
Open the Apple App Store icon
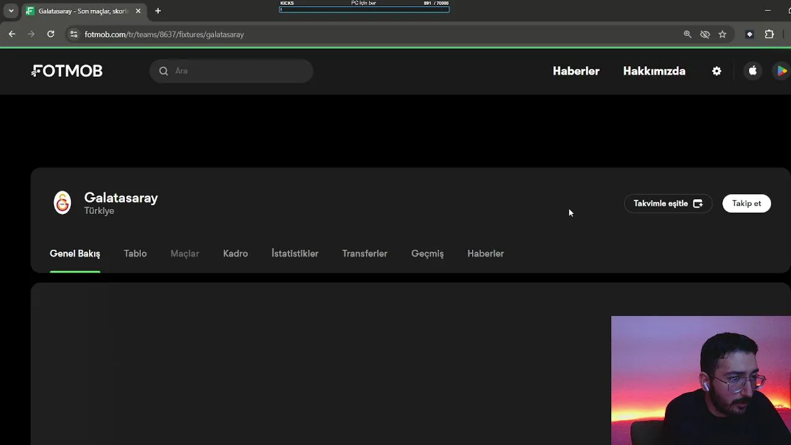pyautogui.click(x=753, y=71)
